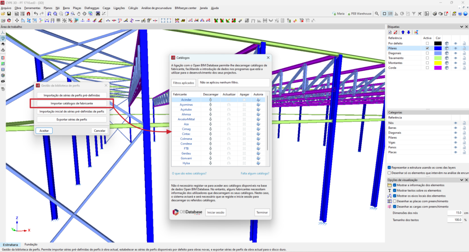469x252 pixels.
Task: Move label up with blue up arrow
Action: click(x=403, y=32)
